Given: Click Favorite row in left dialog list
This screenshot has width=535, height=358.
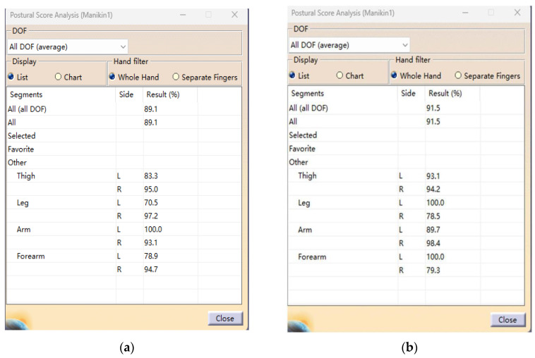Looking at the screenshot, I should coord(20,149).
